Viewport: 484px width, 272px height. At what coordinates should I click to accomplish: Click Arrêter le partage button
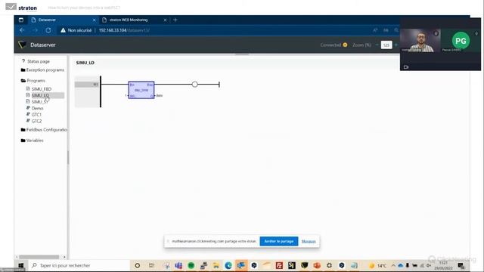279,241
